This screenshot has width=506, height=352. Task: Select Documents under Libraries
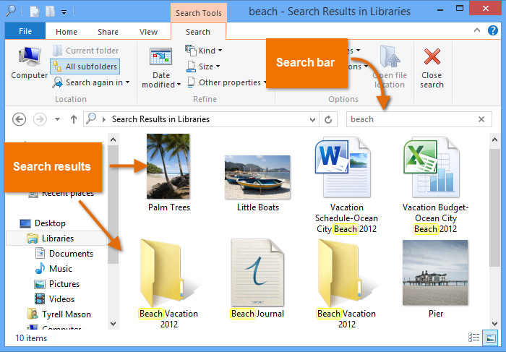point(71,254)
